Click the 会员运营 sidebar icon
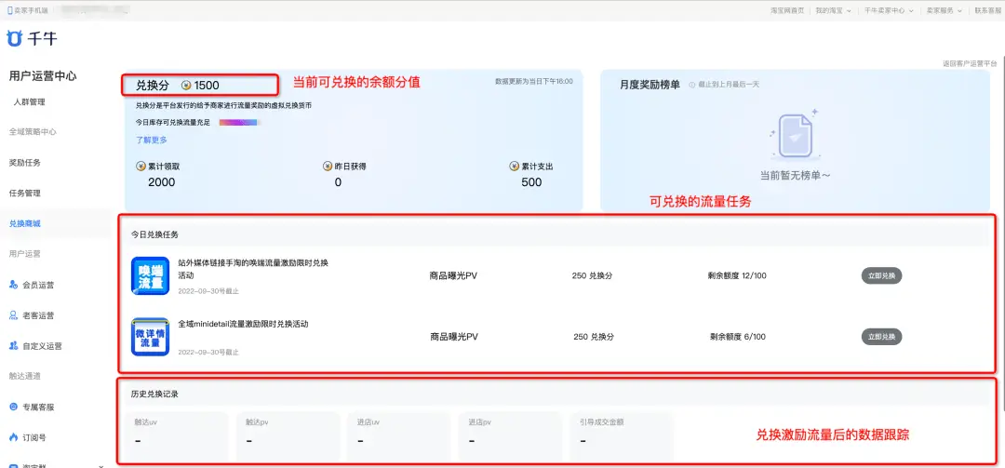 click(x=13, y=285)
